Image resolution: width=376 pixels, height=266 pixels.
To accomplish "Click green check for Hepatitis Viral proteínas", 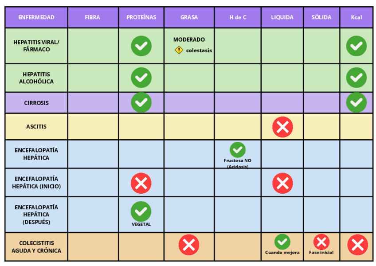I will tap(141, 46).
